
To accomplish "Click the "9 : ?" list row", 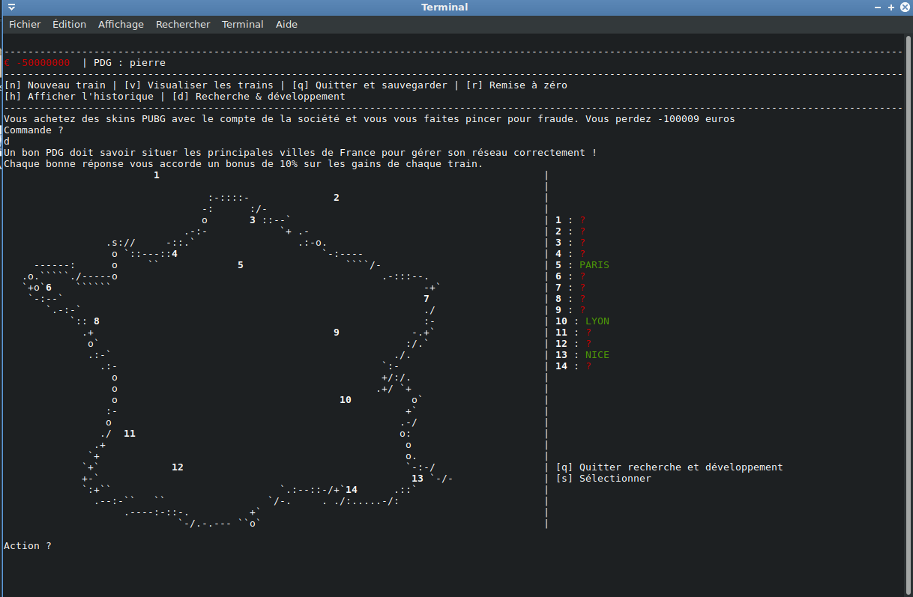I will click(570, 310).
